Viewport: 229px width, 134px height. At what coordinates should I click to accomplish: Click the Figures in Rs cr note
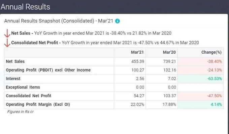coord(21,112)
